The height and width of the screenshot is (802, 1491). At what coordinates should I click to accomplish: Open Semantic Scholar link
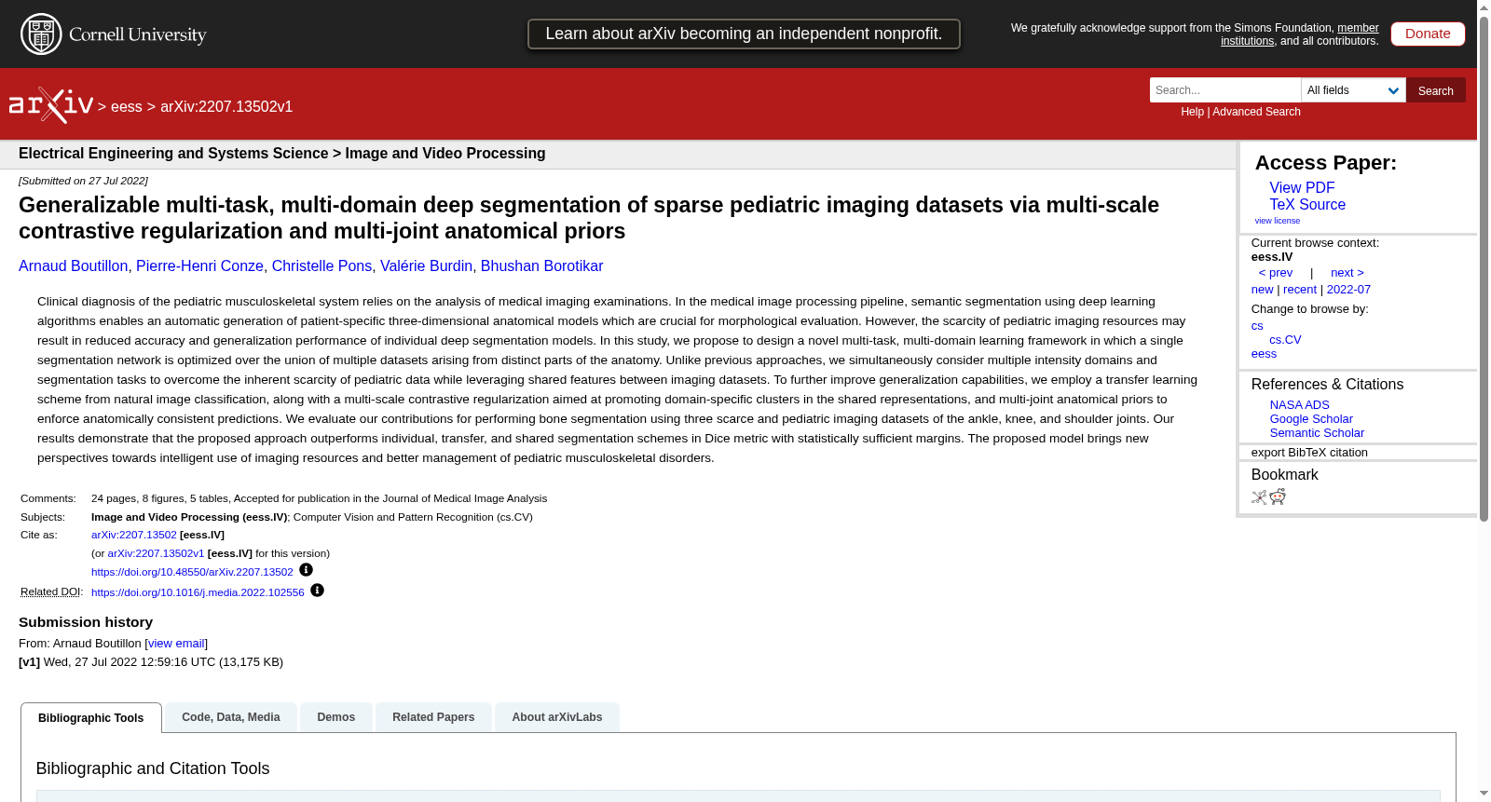(1317, 433)
